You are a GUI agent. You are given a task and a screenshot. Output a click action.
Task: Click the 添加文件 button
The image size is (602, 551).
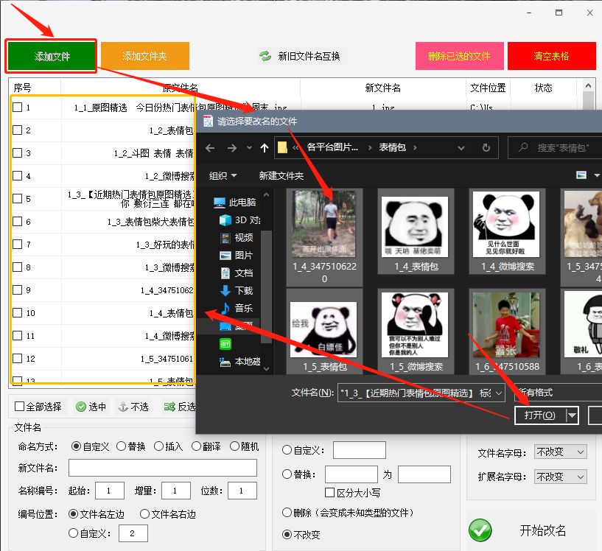tap(50, 55)
